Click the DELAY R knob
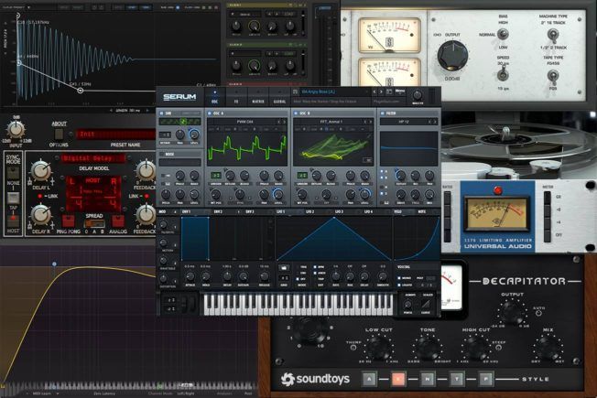 [x=40, y=214]
